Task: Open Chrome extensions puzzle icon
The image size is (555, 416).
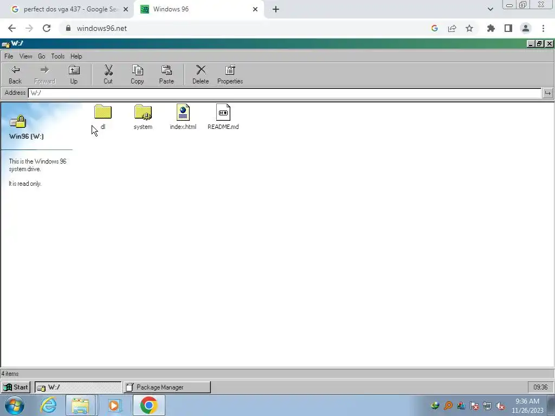Action: 491,28
